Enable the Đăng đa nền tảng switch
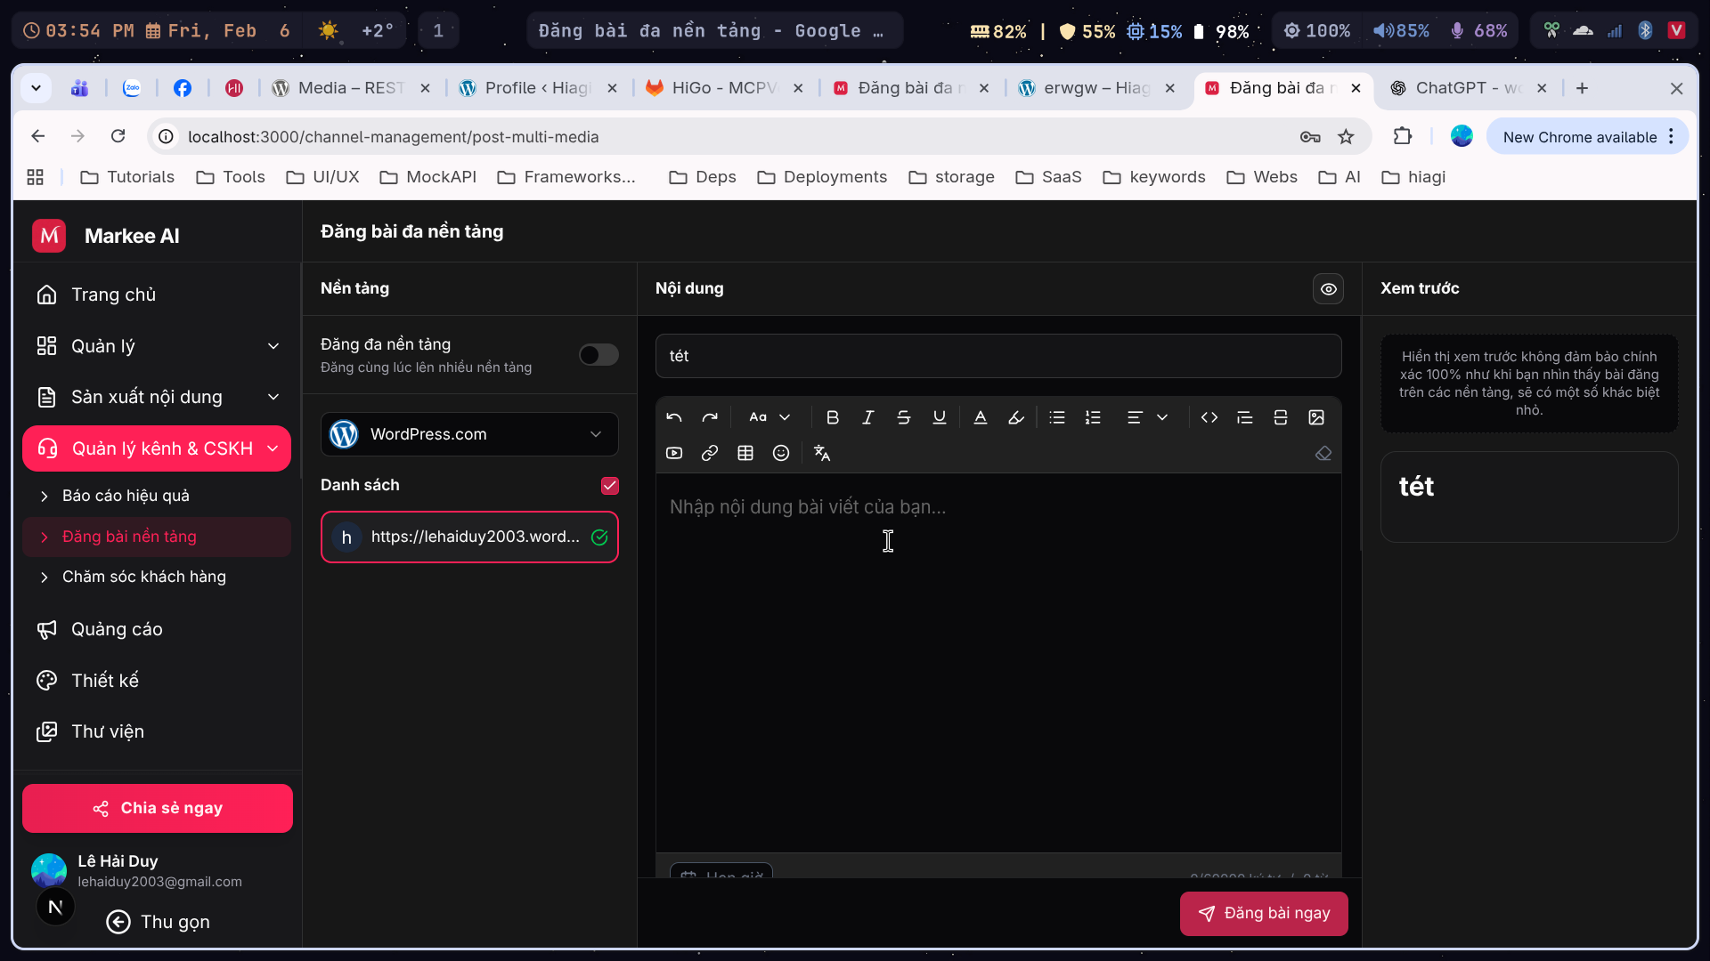This screenshot has height=961, width=1710. point(598,355)
